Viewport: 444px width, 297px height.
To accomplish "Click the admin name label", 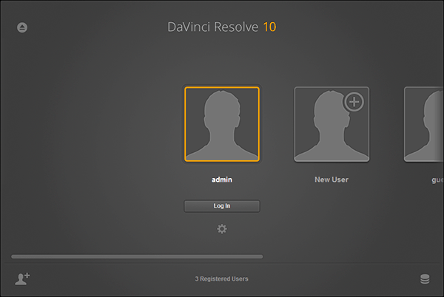I will point(222,180).
